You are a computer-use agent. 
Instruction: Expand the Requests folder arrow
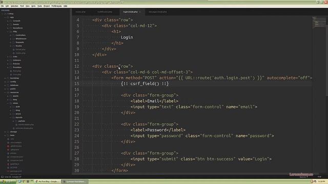coord(10,42)
